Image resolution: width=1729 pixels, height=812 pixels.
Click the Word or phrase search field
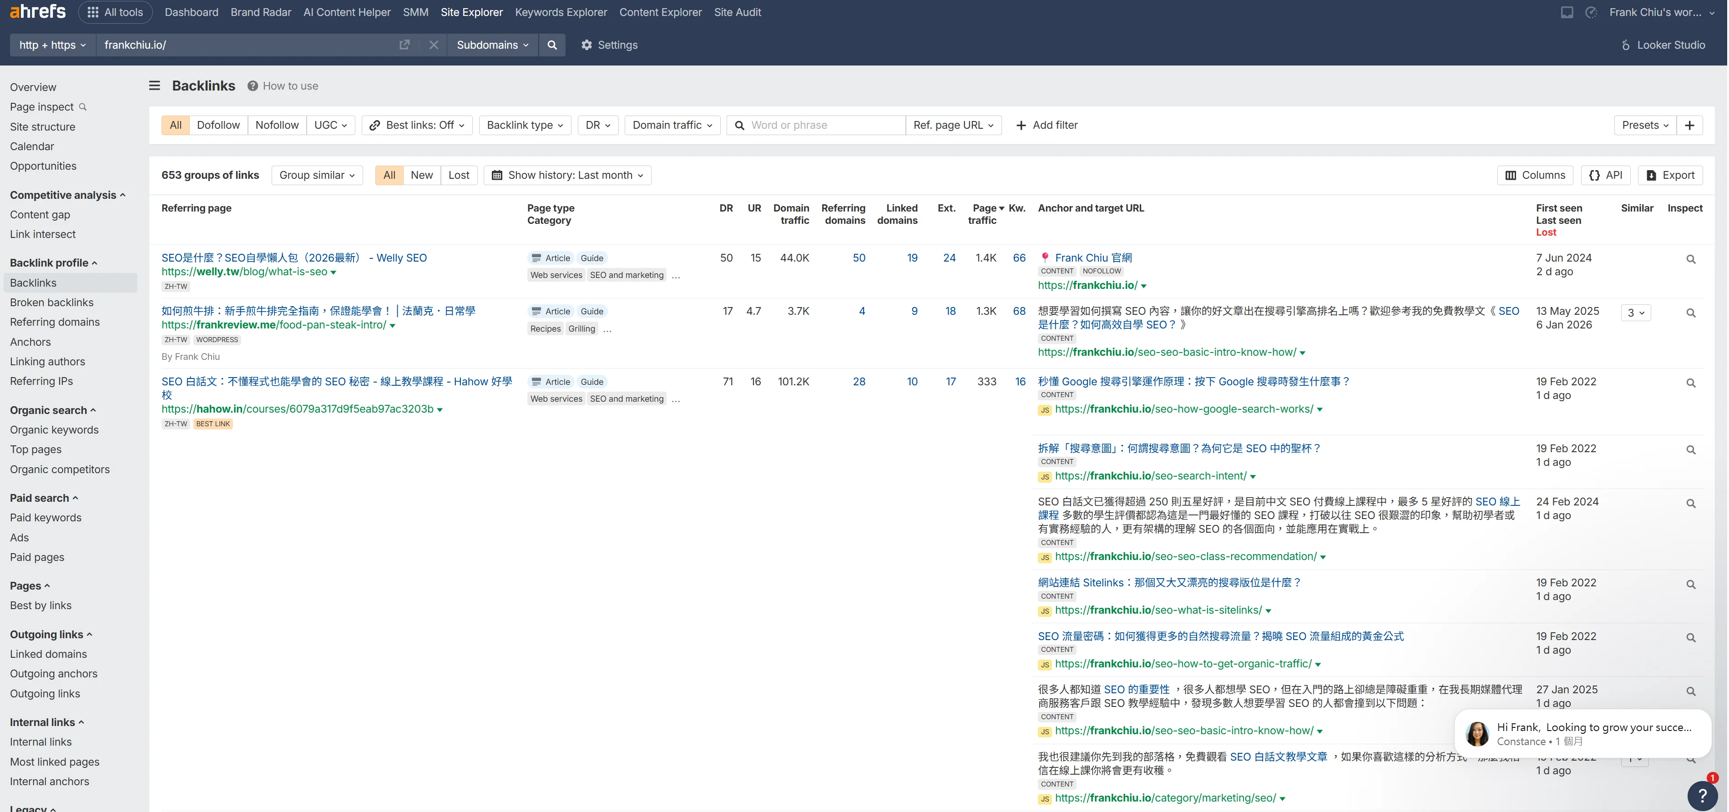(x=815, y=125)
